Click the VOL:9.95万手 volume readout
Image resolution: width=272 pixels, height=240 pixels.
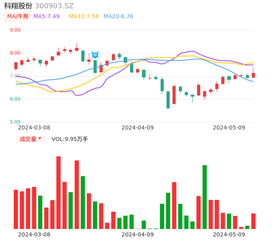70,139
